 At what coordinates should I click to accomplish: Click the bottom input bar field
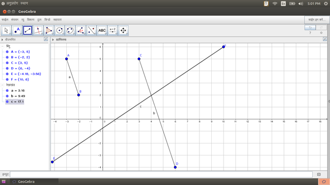(161, 174)
